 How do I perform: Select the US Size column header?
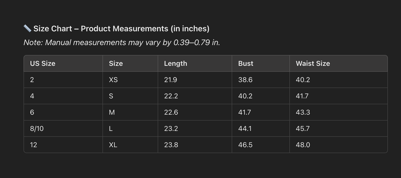pos(43,63)
